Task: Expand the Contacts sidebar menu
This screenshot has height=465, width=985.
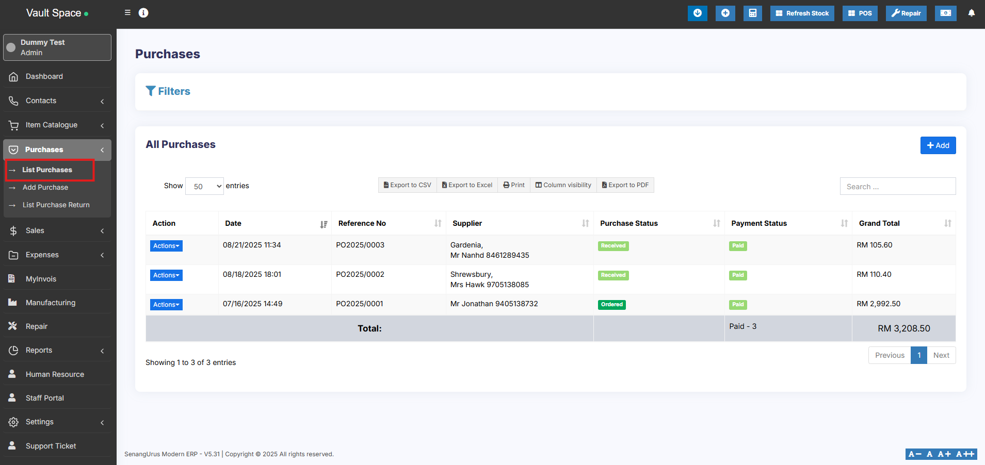Action: (x=57, y=101)
